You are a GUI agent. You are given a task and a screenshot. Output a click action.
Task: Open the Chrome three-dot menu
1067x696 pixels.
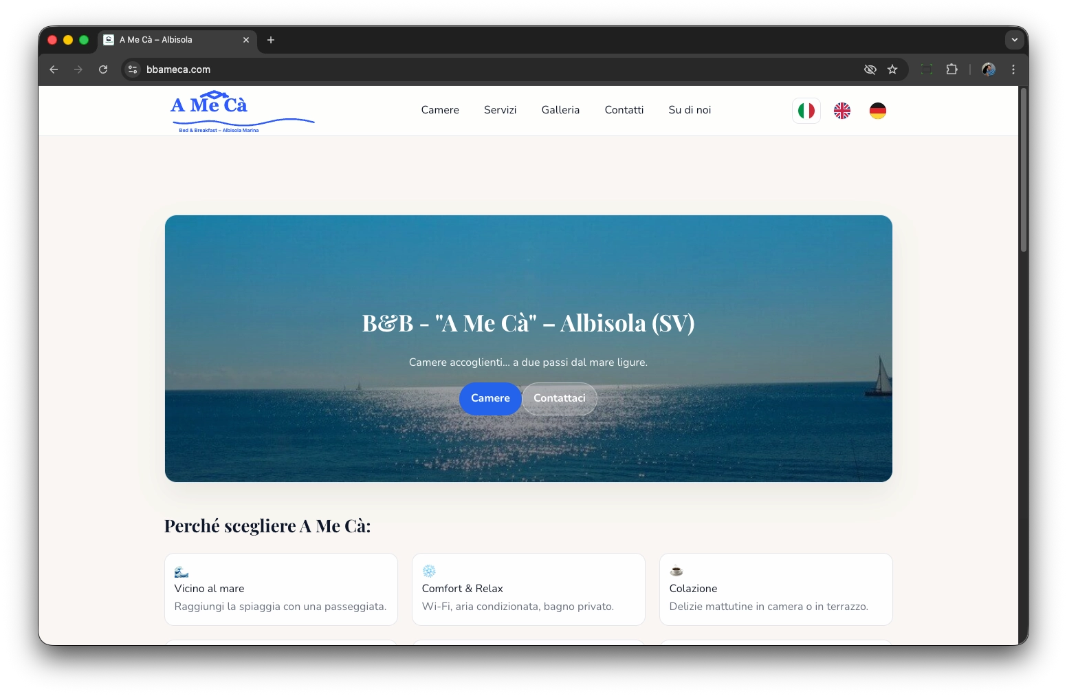click(x=1013, y=69)
